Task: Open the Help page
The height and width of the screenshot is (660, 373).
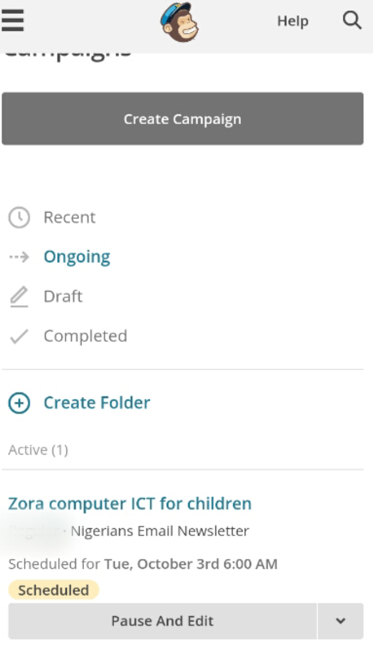Action: click(292, 21)
